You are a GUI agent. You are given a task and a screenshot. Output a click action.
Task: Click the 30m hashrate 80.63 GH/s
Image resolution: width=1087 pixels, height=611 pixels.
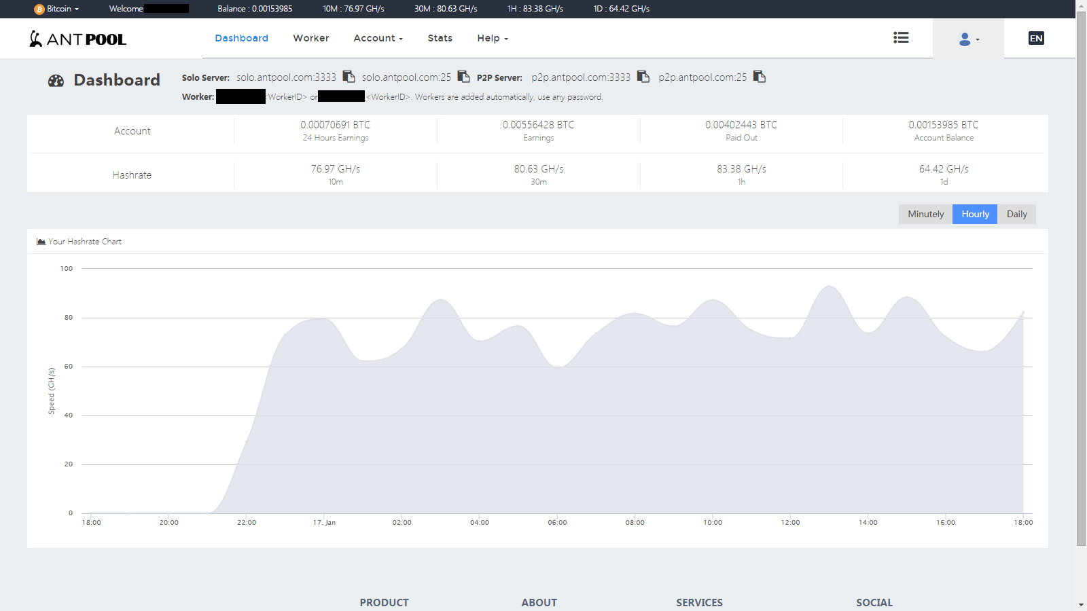539,169
